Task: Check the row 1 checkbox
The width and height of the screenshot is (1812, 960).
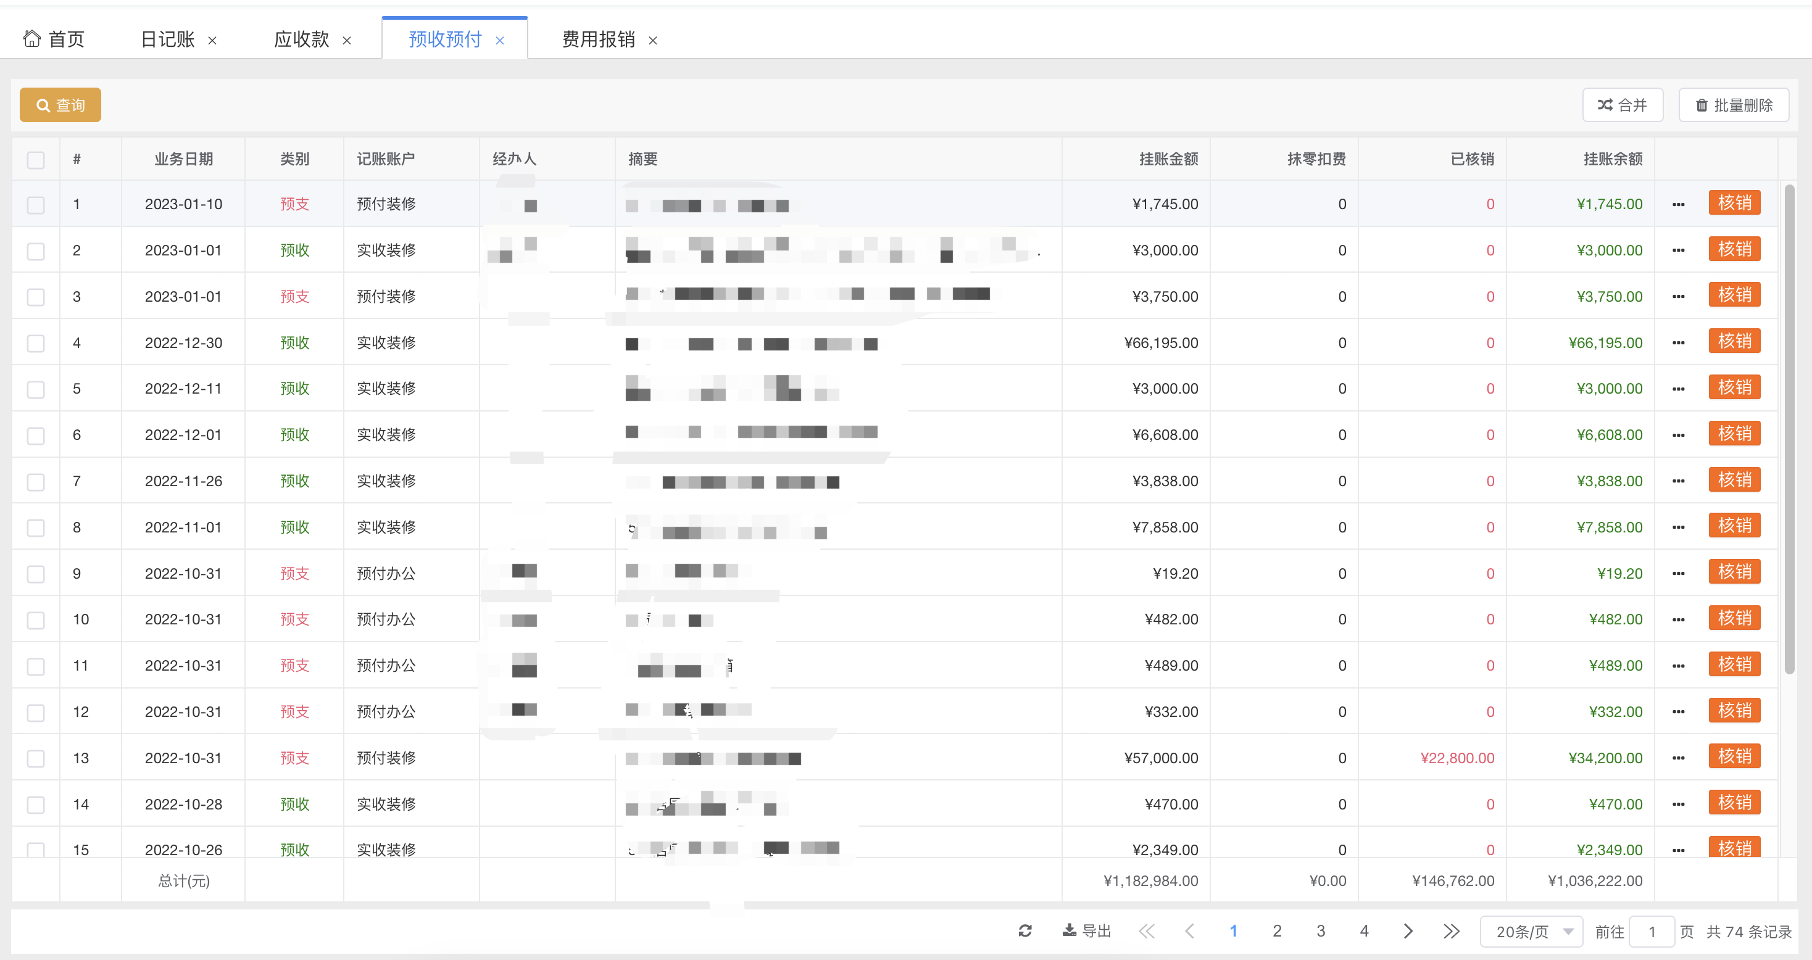Action: click(x=36, y=205)
